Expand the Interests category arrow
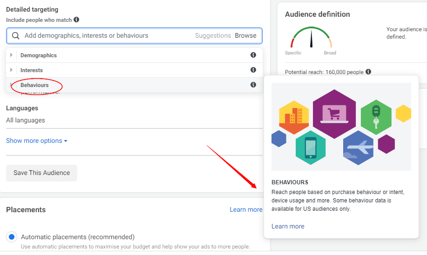427x255 pixels. pyautogui.click(x=11, y=70)
